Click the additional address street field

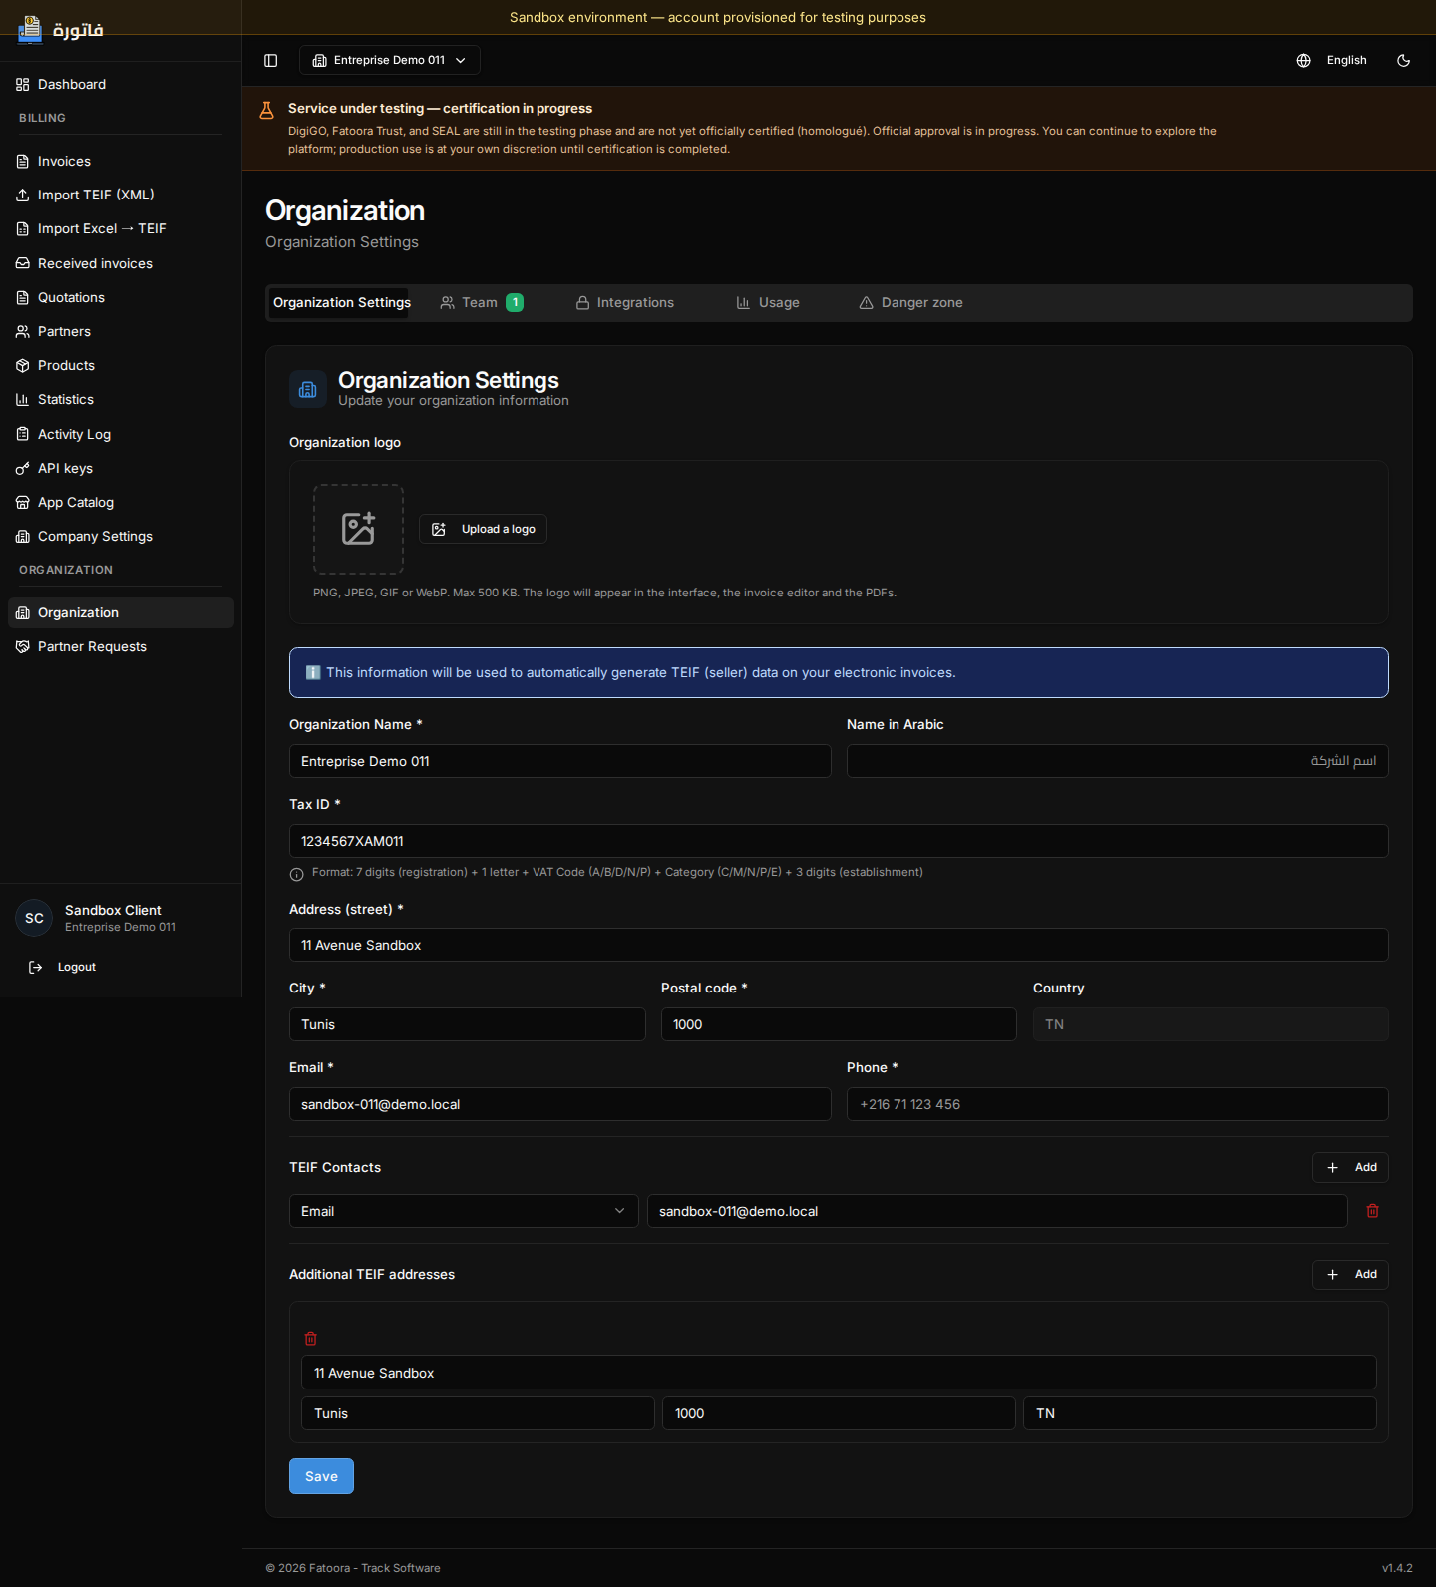[839, 1373]
